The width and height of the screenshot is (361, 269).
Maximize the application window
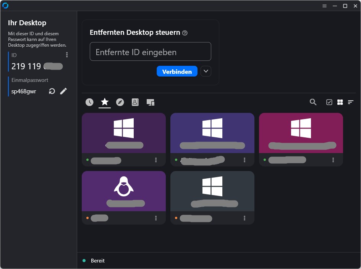pos(345,6)
